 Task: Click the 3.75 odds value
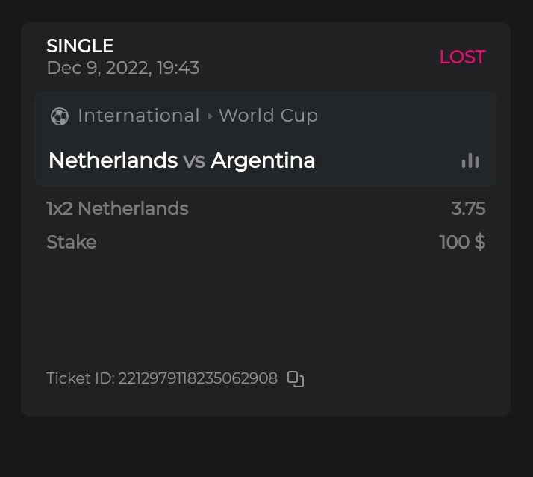tap(468, 209)
